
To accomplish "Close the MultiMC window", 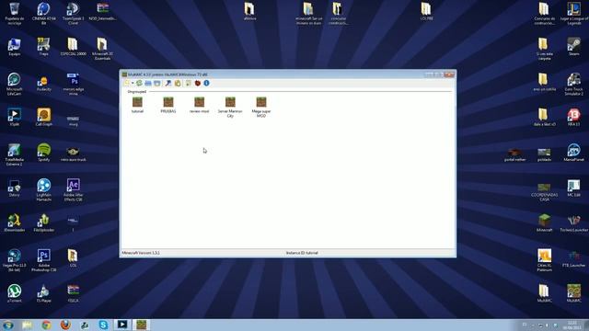I will 449,74.
